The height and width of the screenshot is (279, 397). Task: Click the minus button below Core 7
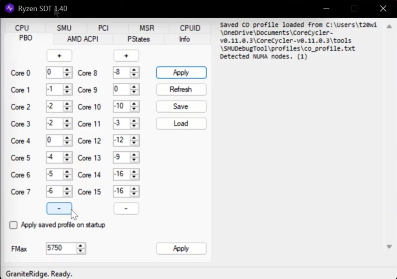coord(59,208)
